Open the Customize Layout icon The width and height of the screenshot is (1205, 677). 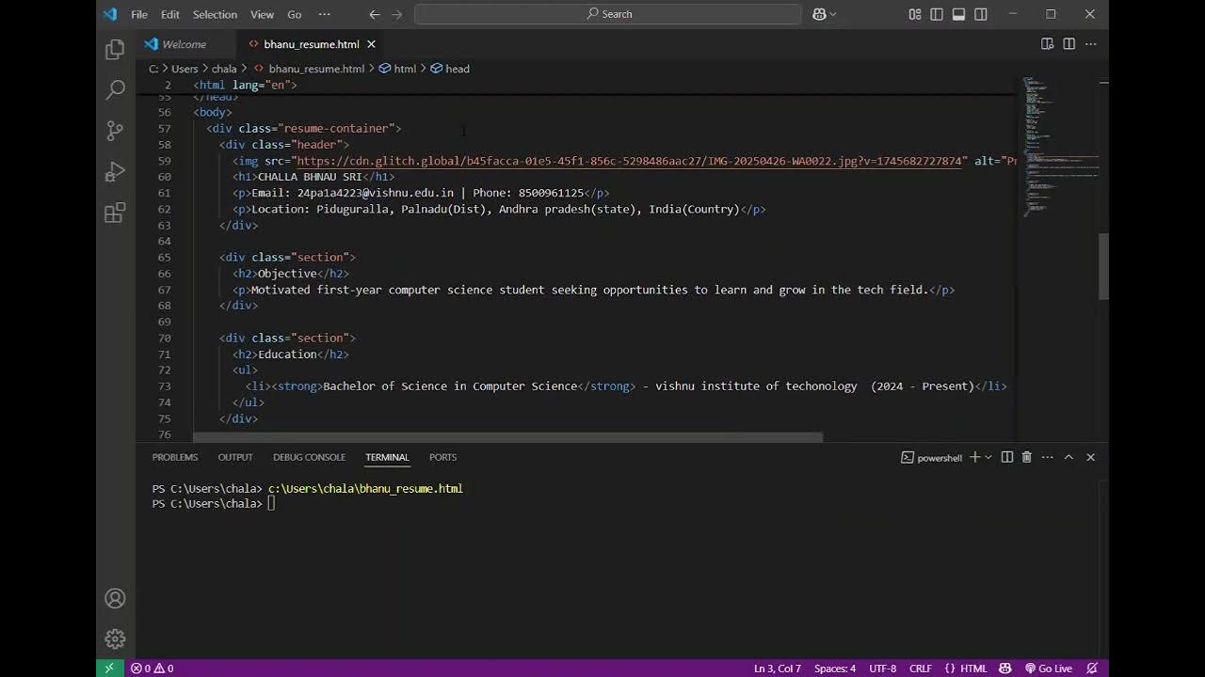[x=915, y=14]
